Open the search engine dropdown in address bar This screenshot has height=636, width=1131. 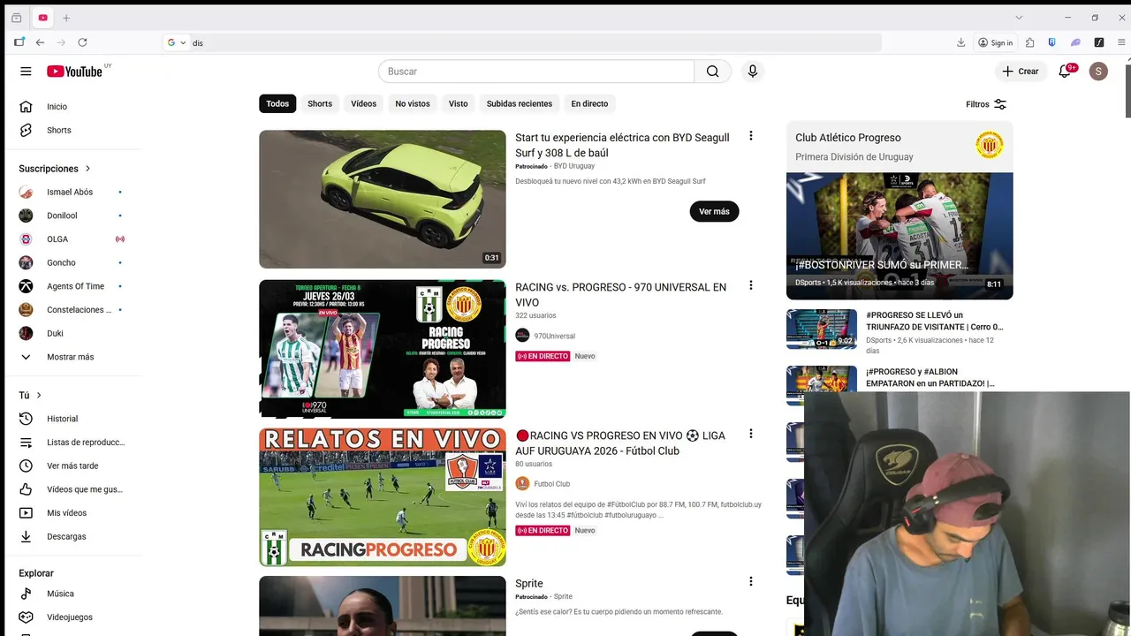(x=177, y=42)
